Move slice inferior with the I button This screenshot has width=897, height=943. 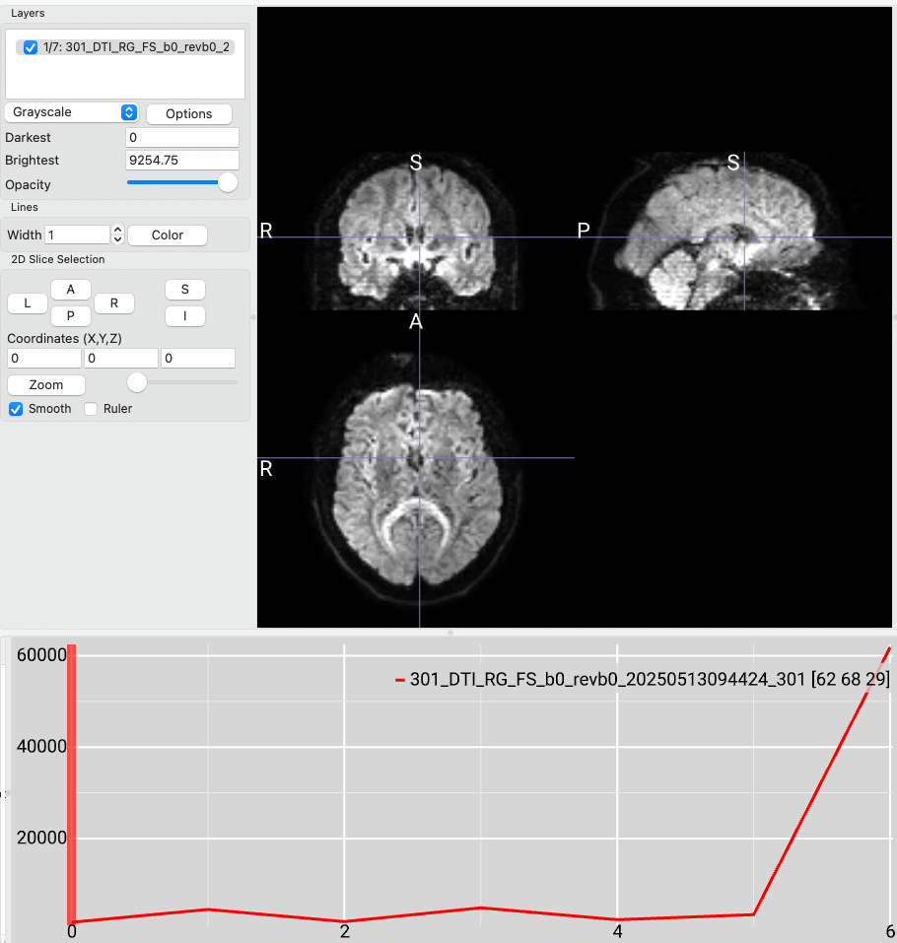coord(184,315)
